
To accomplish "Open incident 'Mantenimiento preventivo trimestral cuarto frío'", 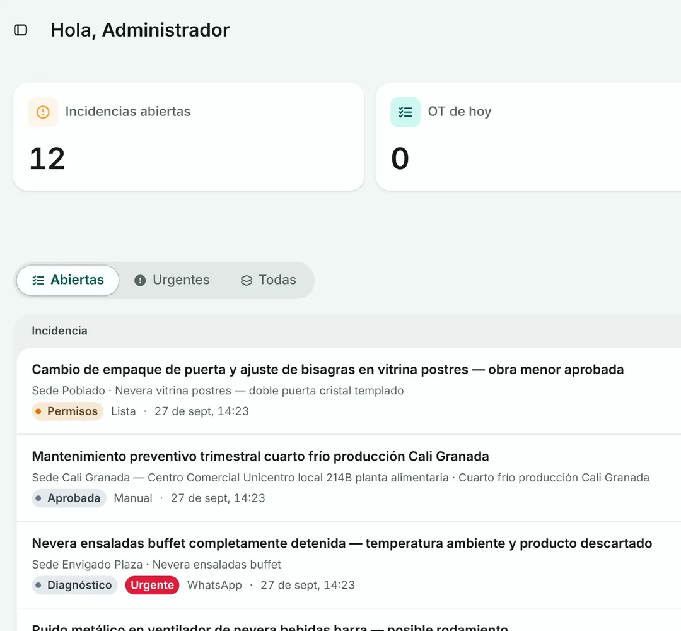I will tap(260, 456).
